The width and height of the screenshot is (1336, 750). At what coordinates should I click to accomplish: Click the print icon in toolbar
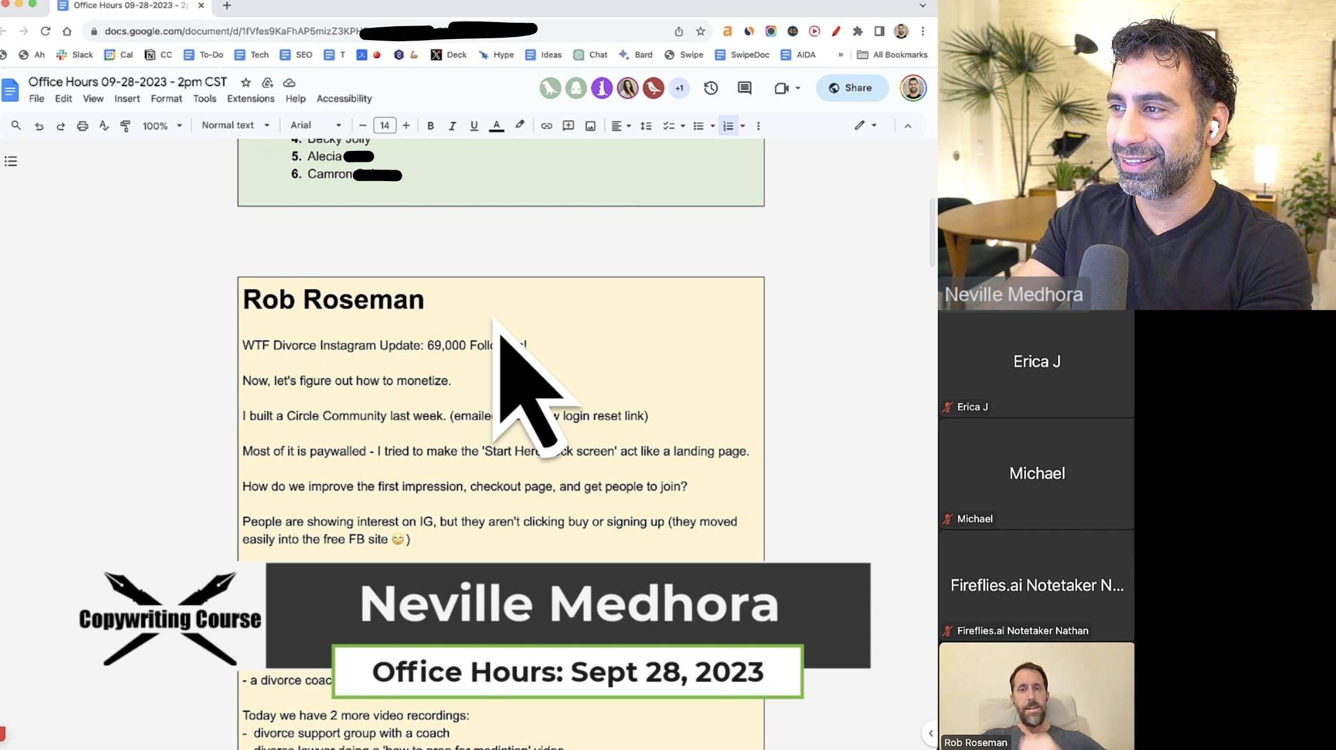(x=82, y=126)
